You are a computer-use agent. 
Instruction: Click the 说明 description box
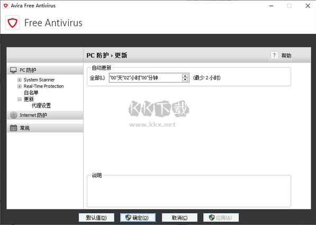[189, 191]
